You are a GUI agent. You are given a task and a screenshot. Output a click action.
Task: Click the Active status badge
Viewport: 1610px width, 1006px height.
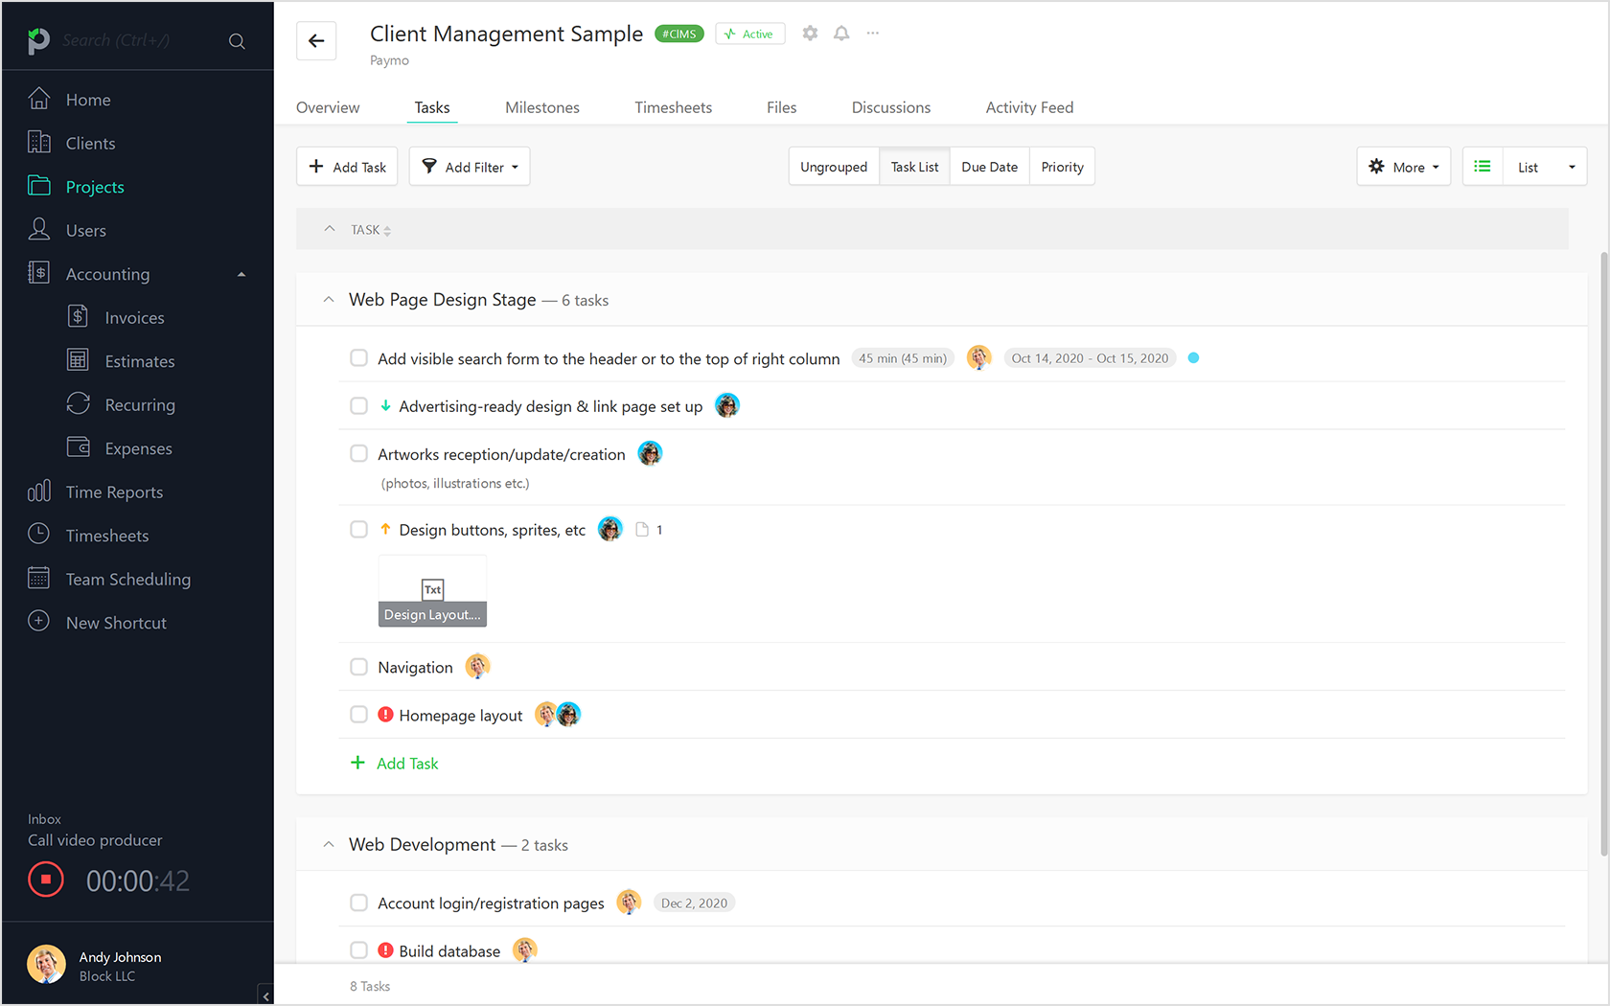tap(749, 34)
